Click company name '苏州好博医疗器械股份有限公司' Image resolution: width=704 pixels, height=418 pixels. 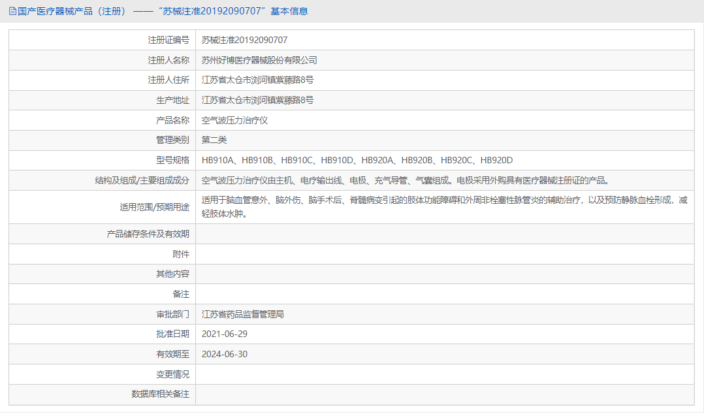259,60
